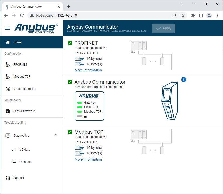
Task: Open the Chrome three-dot menu
Action: 217,15
